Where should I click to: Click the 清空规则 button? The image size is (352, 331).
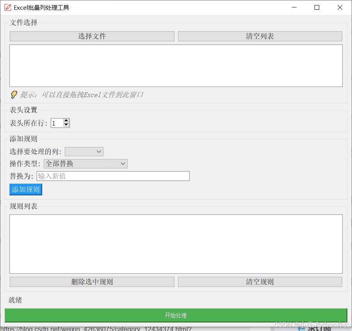[x=260, y=281]
